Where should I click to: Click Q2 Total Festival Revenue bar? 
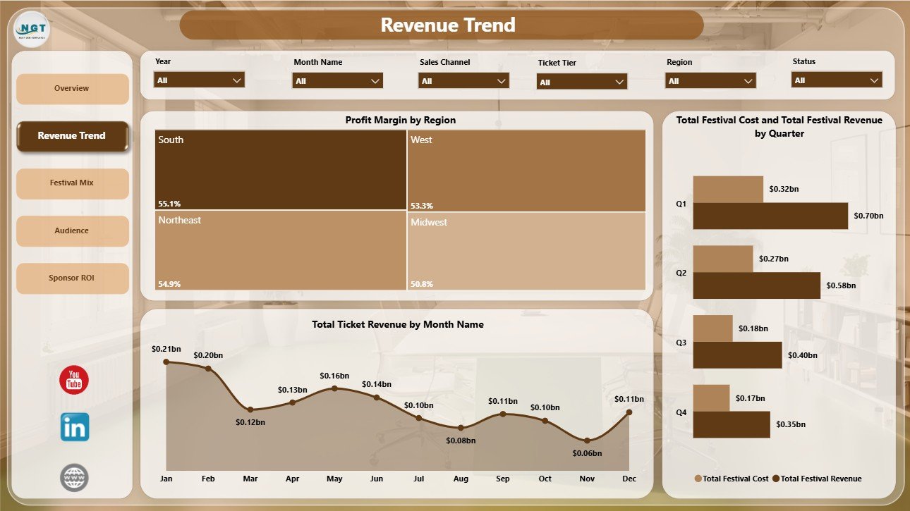tap(757, 285)
